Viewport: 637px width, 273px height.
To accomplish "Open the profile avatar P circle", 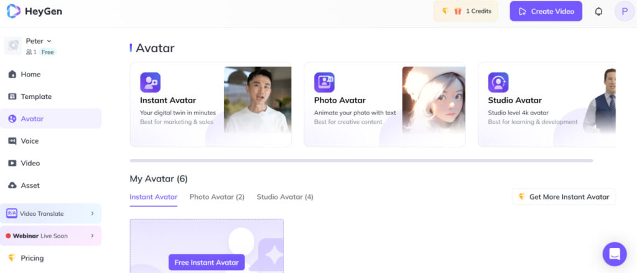I will pyautogui.click(x=625, y=11).
